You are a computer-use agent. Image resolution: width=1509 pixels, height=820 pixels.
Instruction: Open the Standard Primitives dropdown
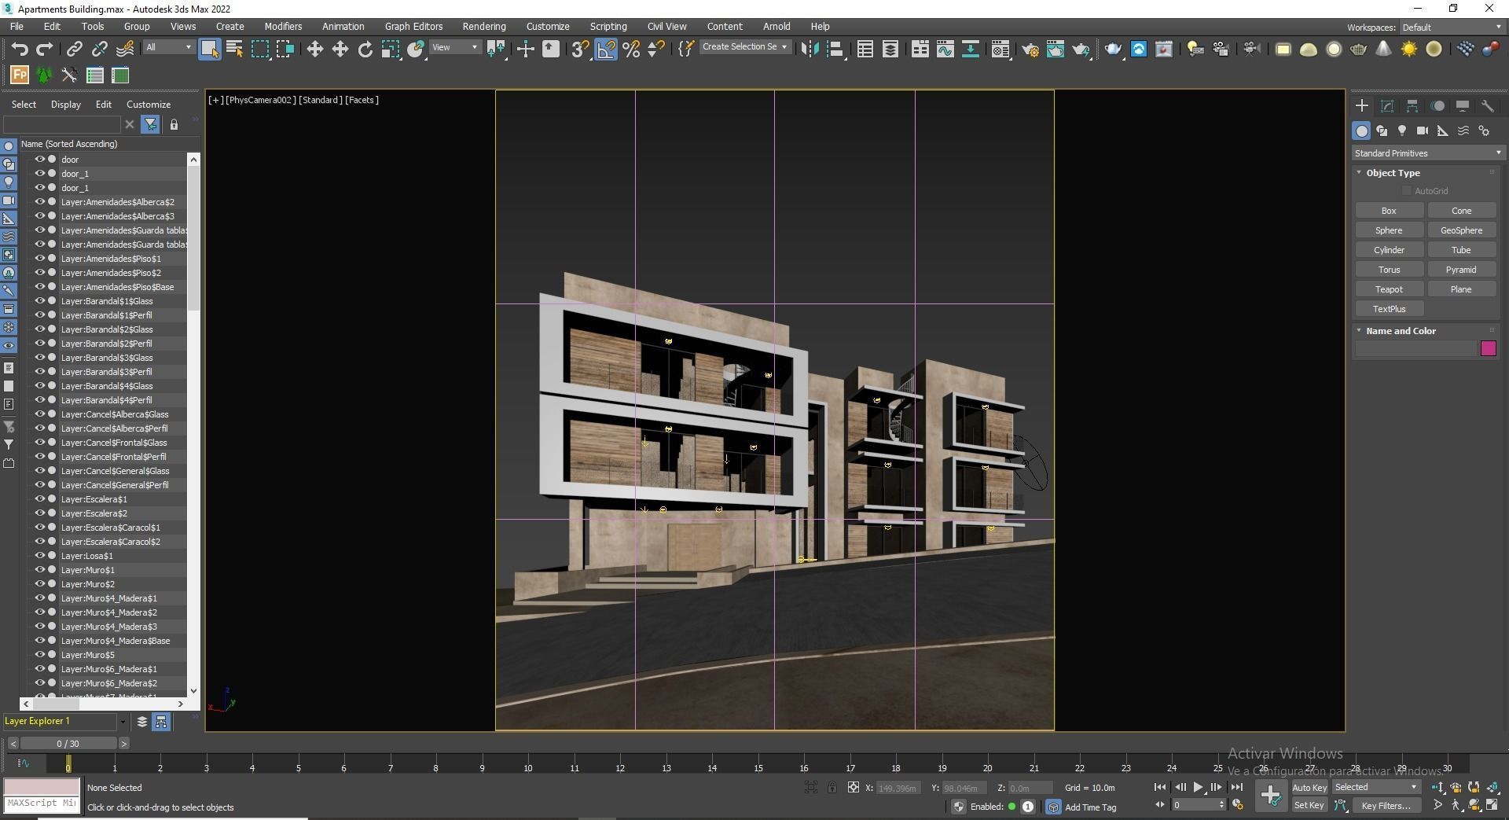1426,153
